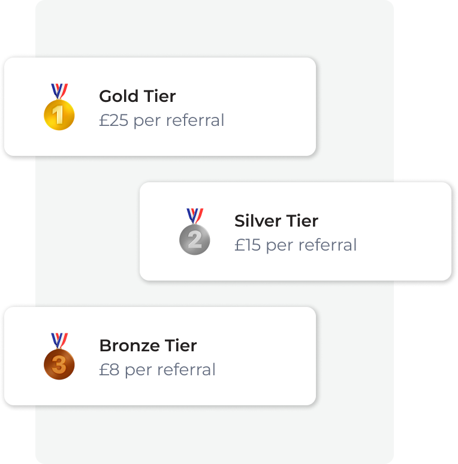458x464 pixels.
Task: Click the £15 per referral text
Action: 296,245
